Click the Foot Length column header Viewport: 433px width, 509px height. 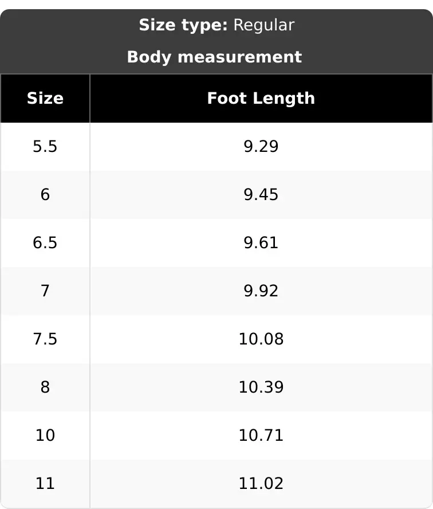coord(261,99)
